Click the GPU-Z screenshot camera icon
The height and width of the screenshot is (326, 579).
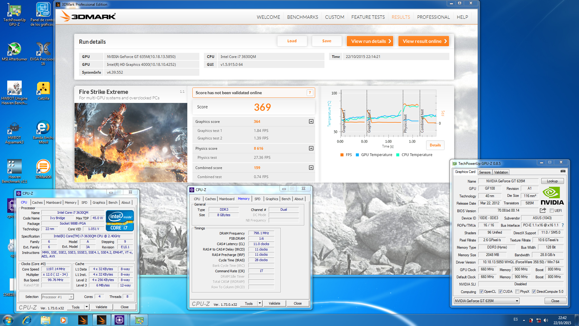point(563,171)
